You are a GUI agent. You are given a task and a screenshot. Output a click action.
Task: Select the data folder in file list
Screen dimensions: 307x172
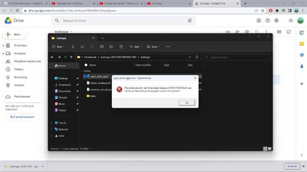[x=91, y=96]
